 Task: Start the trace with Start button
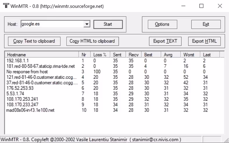(108, 24)
